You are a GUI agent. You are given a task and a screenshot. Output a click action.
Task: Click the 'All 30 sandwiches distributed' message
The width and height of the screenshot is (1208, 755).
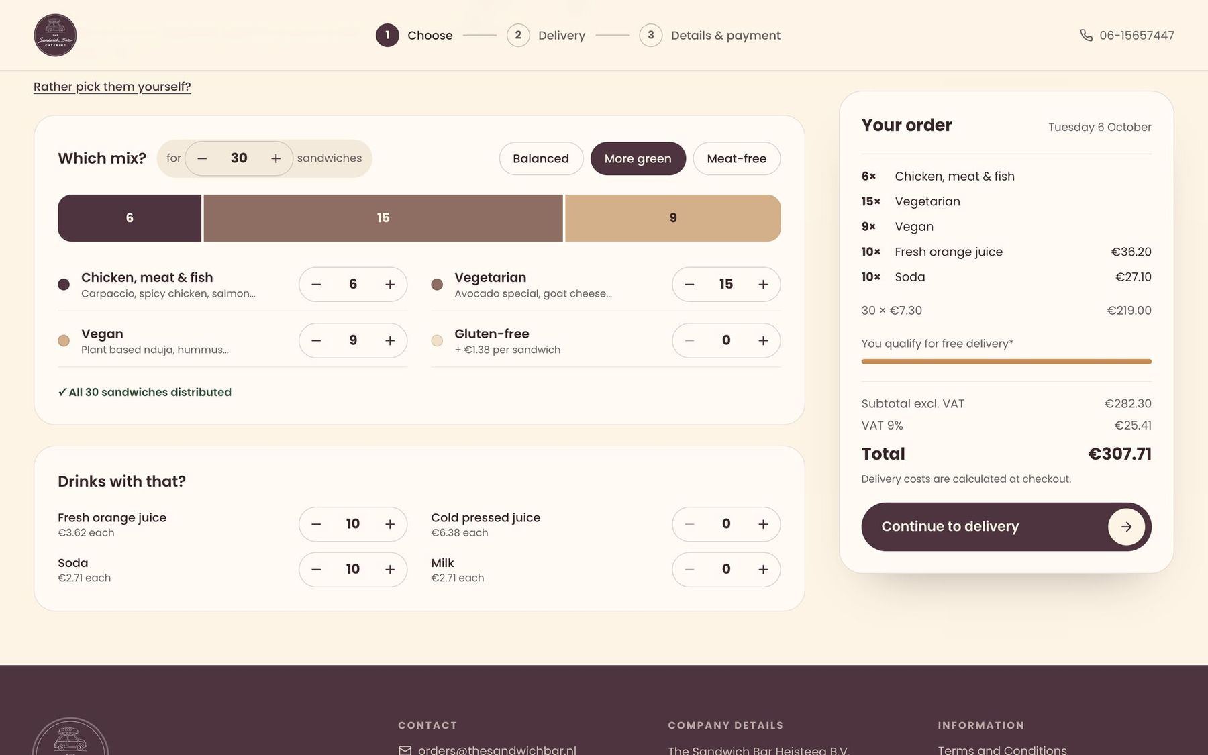[145, 392]
